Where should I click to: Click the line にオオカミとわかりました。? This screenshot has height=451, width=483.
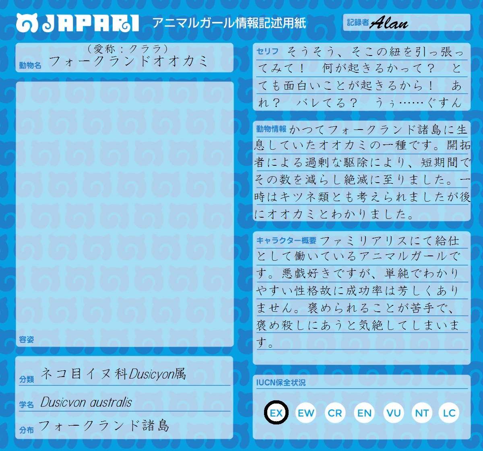tap(334, 214)
